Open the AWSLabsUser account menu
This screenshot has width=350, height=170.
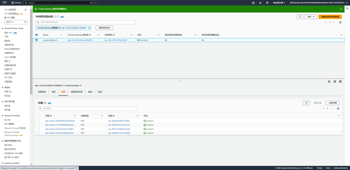coord(319,3)
